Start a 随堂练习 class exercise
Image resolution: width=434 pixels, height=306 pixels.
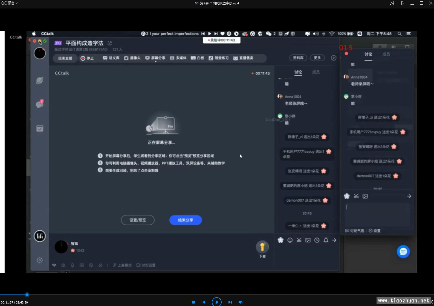click(x=218, y=58)
